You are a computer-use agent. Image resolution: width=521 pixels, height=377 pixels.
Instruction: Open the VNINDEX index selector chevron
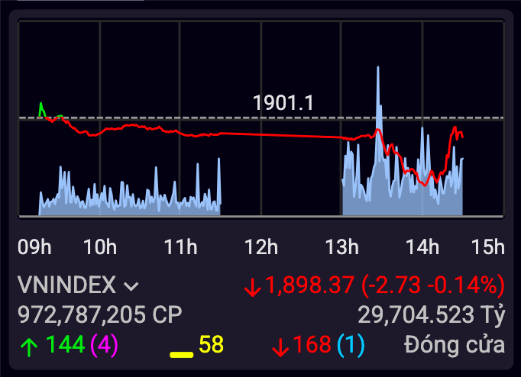131,286
